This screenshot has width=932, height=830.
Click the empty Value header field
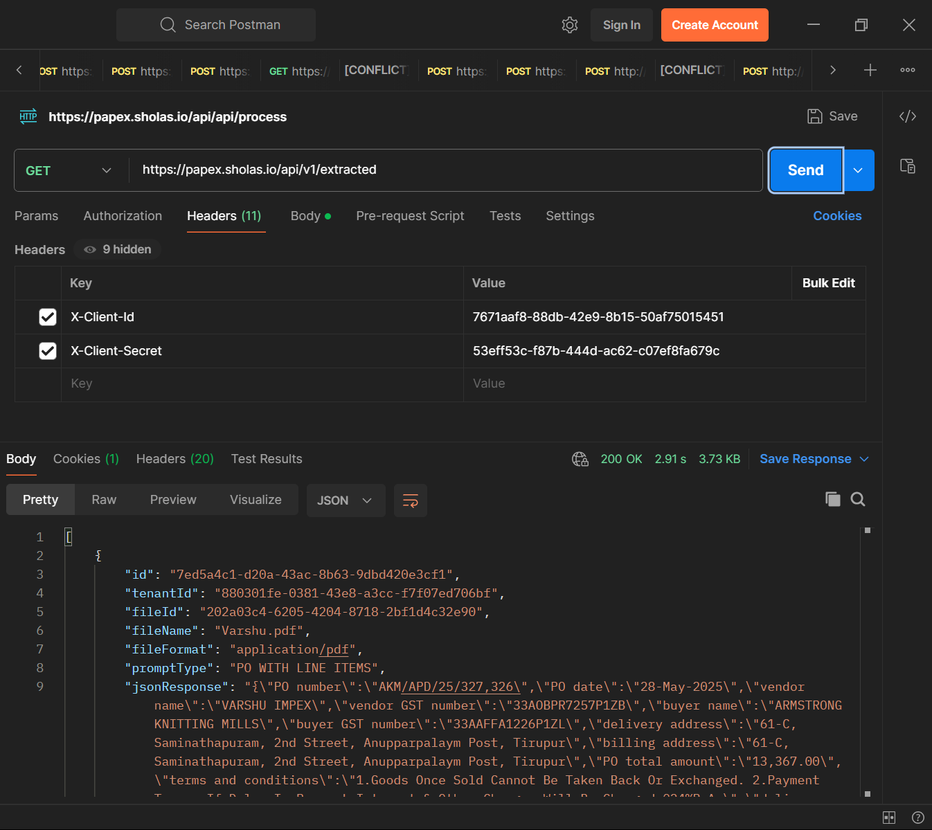tap(664, 384)
